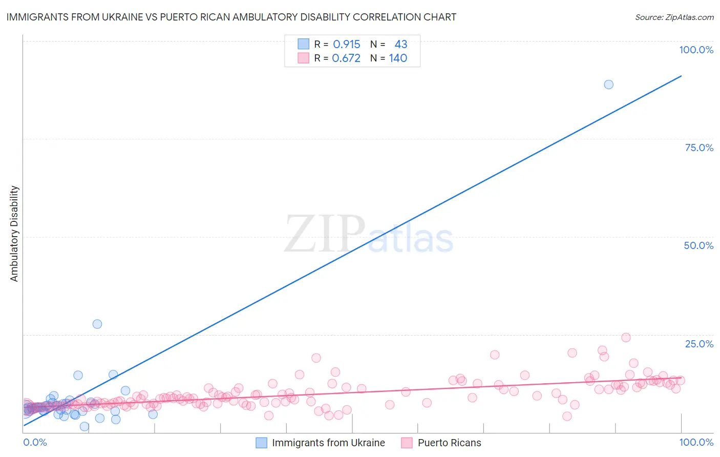
Task: Click the Ambulatory Disability axis label
Action: pos(14,234)
